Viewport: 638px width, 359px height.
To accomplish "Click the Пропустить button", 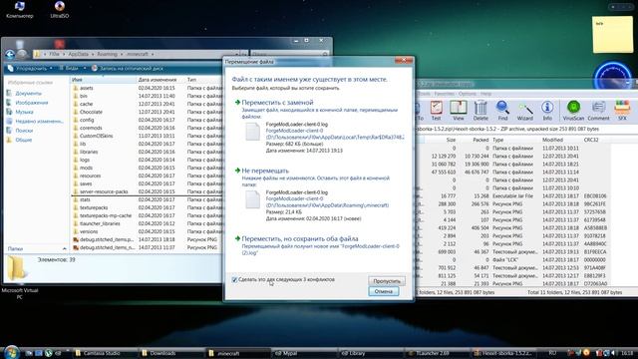I will point(387,281).
